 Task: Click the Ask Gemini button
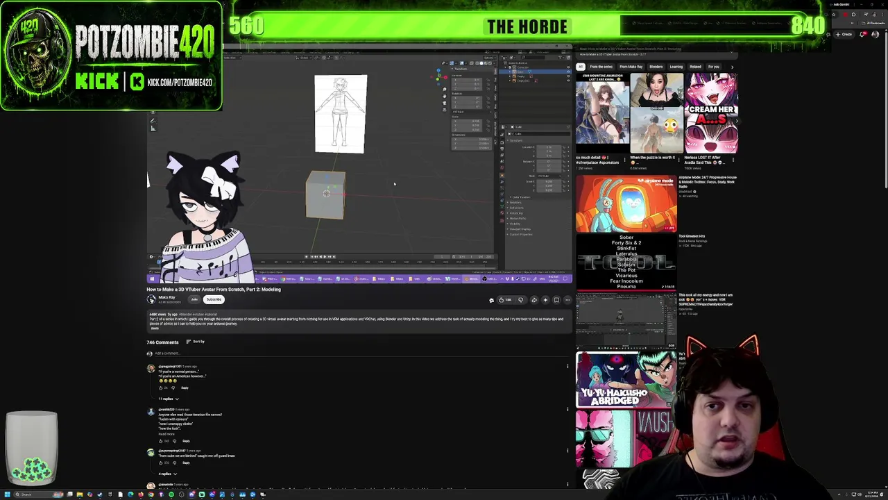click(x=841, y=4)
